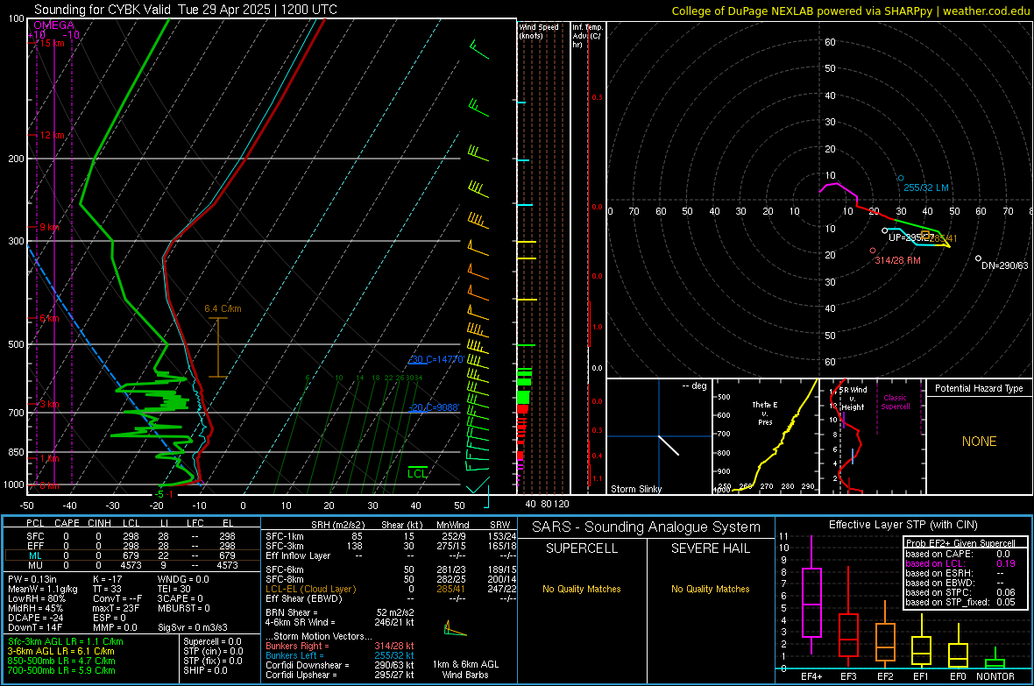Click the 'Inf. Temp. Adv.' panel header

coord(587,36)
